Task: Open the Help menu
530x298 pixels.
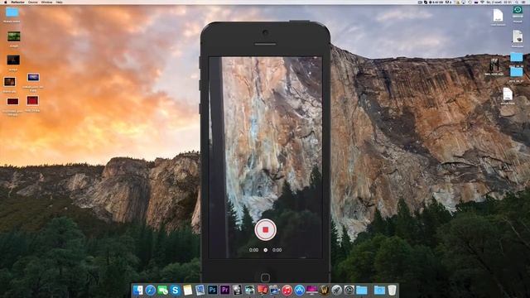Action: point(59,2)
